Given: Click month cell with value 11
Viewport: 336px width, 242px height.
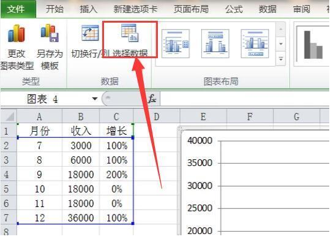Looking at the screenshot, I should coord(39,203).
